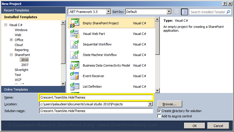234x132 pixels.
Task: Click the Solution name input field
Action: (96, 111)
